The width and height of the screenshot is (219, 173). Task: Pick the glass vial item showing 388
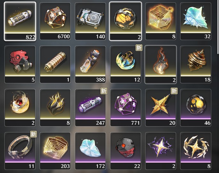(x=90, y=64)
